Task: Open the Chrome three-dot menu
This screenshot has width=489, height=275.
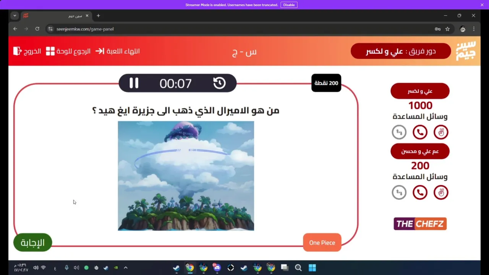Action: (x=474, y=29)
